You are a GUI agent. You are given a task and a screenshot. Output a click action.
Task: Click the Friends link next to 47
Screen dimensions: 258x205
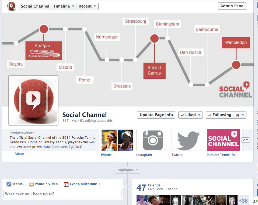tap(154, 185)
